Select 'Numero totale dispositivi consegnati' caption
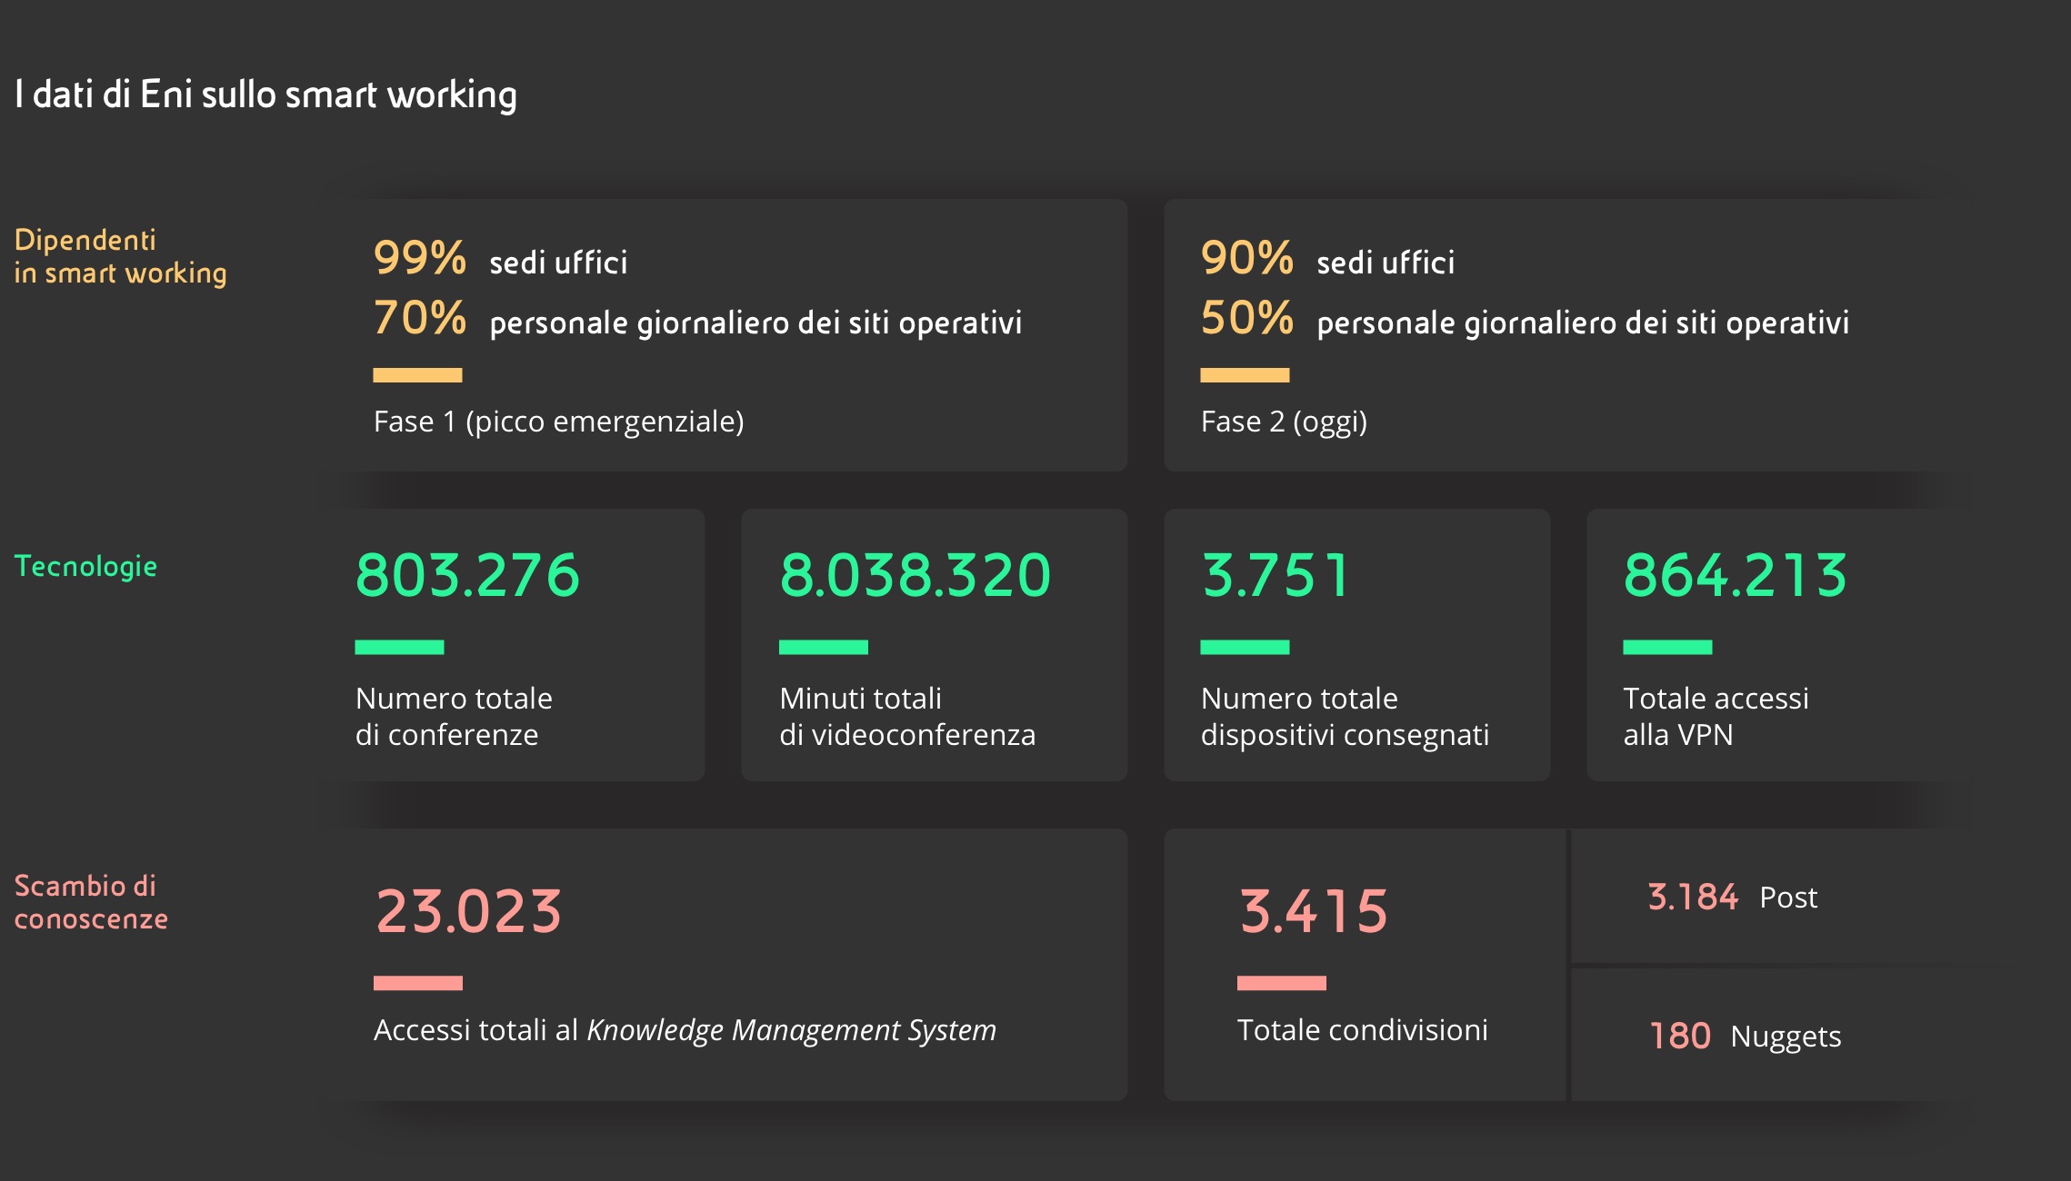Screen dimensions: 2071x1181 click(x=1346, y=716)
